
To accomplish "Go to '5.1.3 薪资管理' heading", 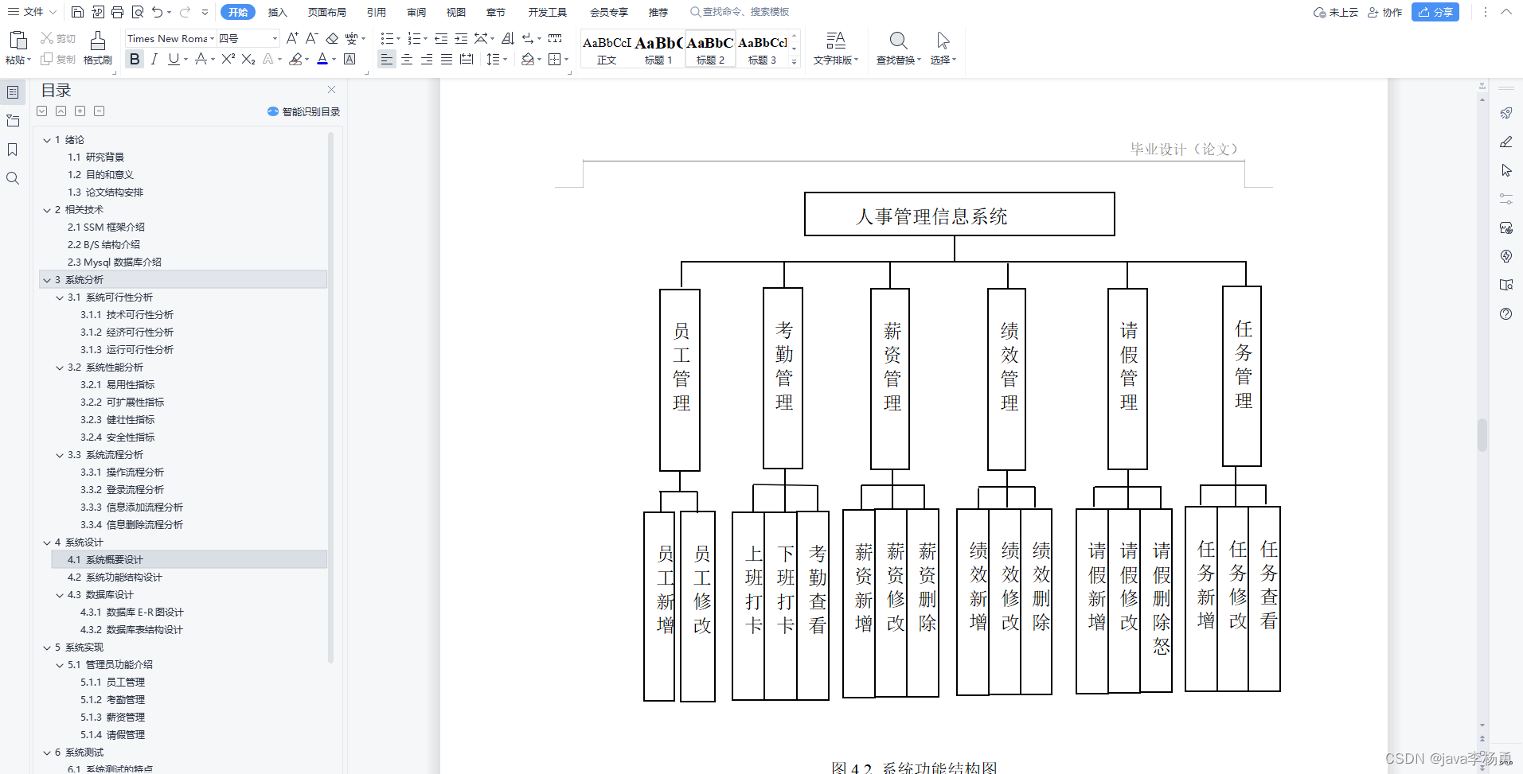I will coord(112,718).
